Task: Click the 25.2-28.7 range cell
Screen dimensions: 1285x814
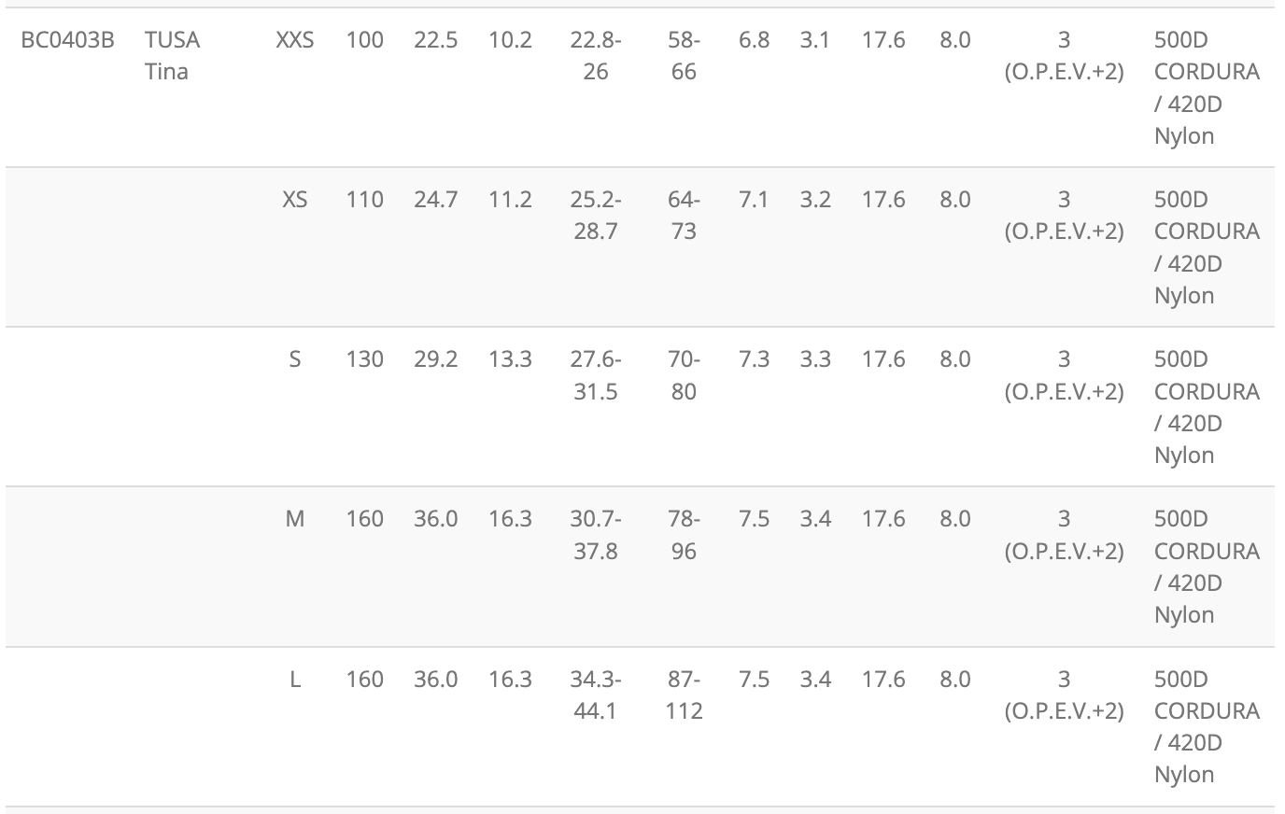Action: point(596,215)
